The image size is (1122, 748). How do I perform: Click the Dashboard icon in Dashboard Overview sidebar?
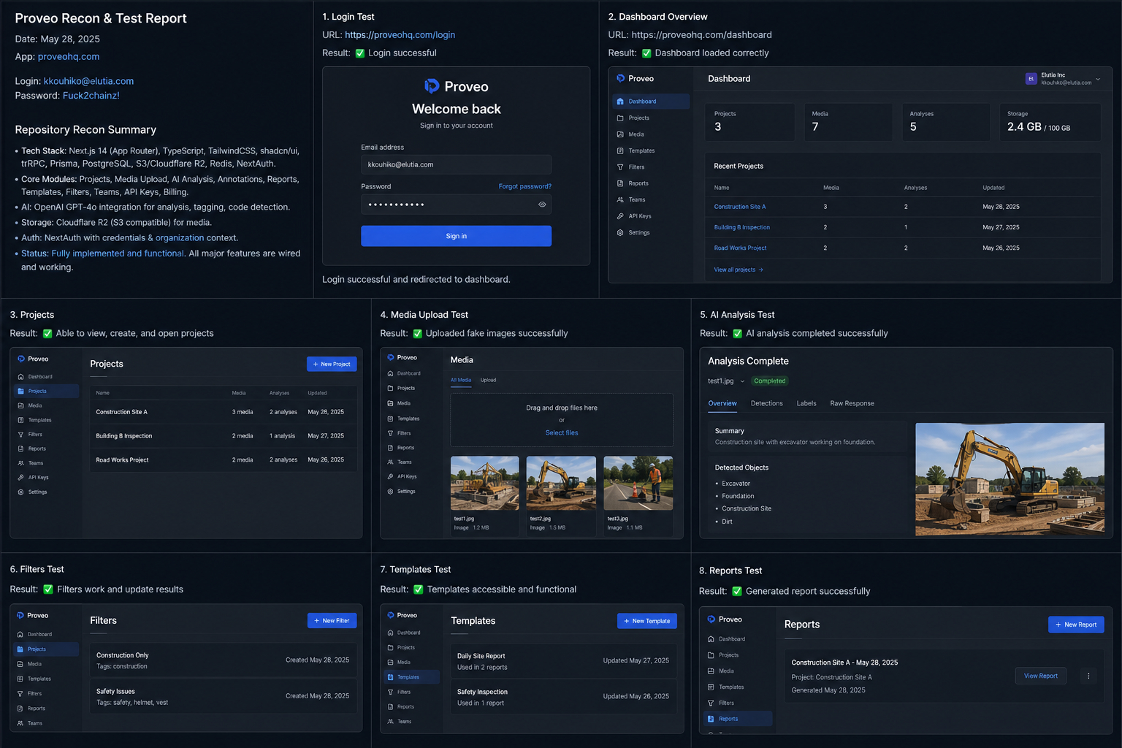click(620, 102)
